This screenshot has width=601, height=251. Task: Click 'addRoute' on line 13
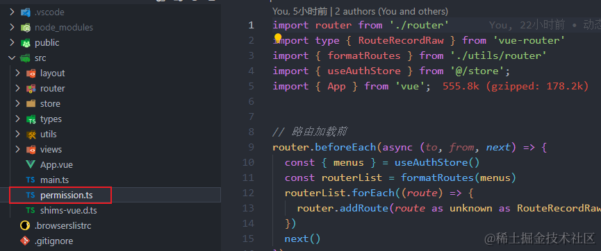click(x=364, y=209)
